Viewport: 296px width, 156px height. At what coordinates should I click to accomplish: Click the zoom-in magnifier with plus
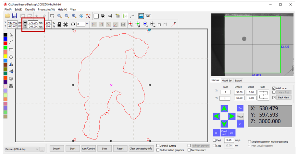tap(74, 16)
